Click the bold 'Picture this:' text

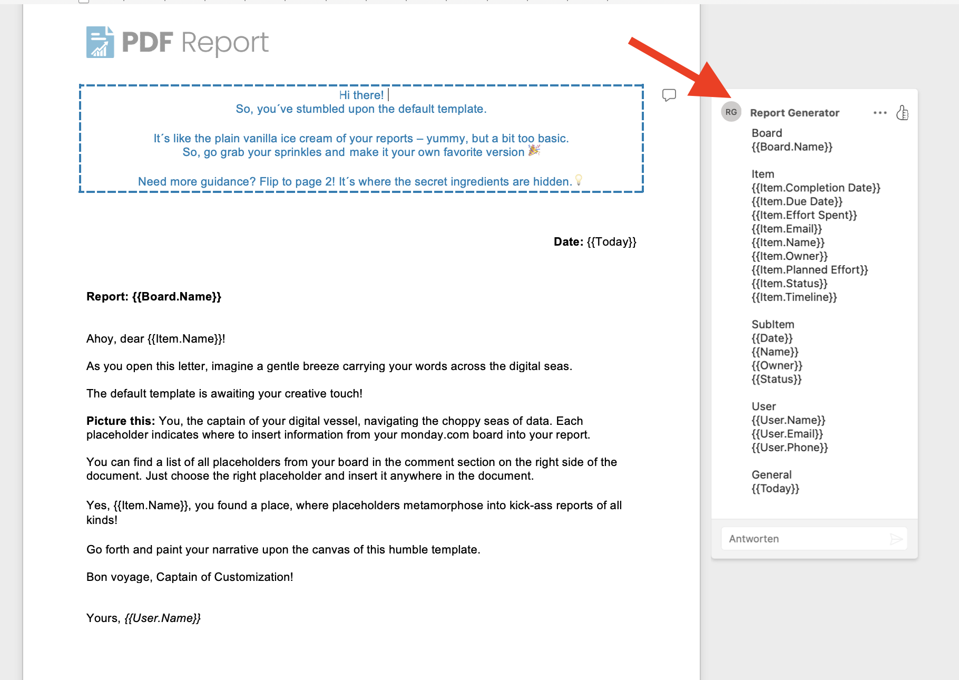click(120, 421)
